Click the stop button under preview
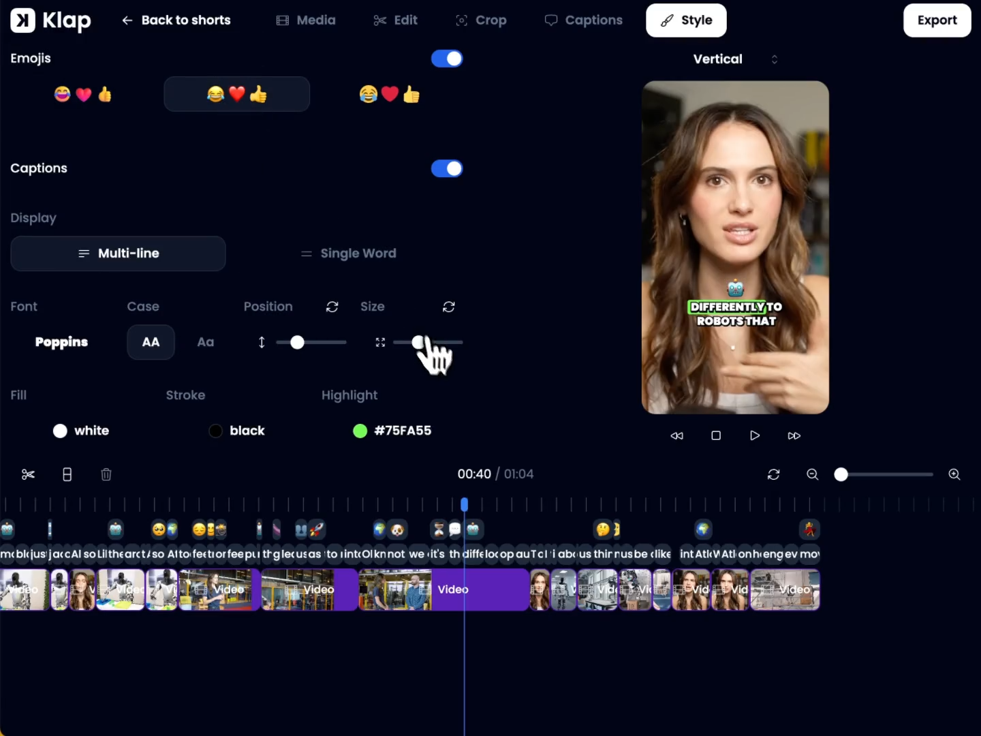The height and width of the screenshot is (736, 981). (x=716, y=435)
